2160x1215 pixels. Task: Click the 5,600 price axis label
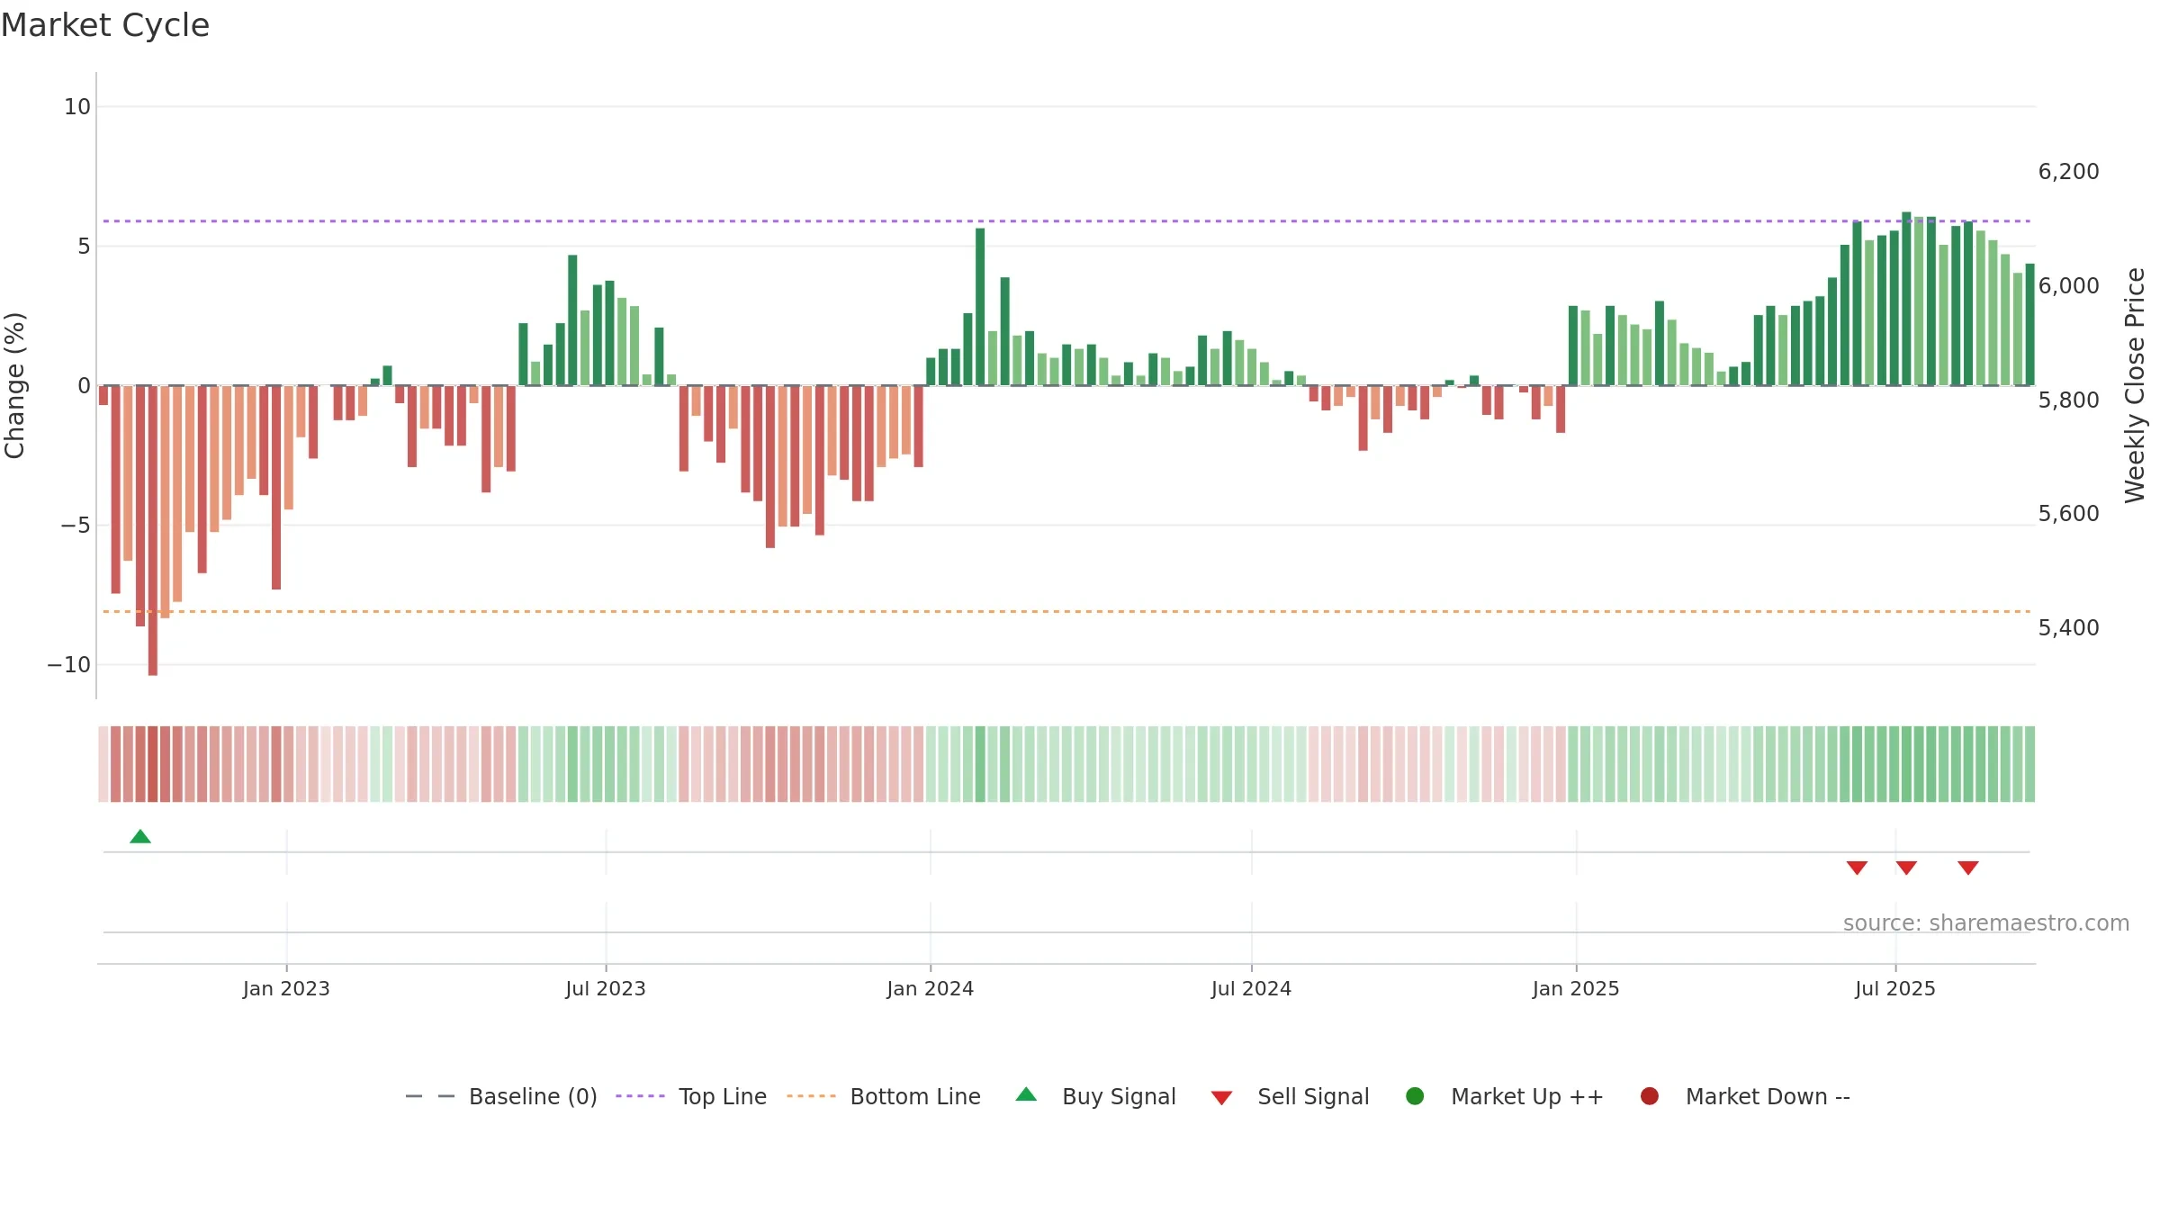pos(2068,514)
